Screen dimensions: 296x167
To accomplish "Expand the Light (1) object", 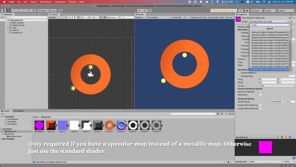I will click(x=8, y=30).
